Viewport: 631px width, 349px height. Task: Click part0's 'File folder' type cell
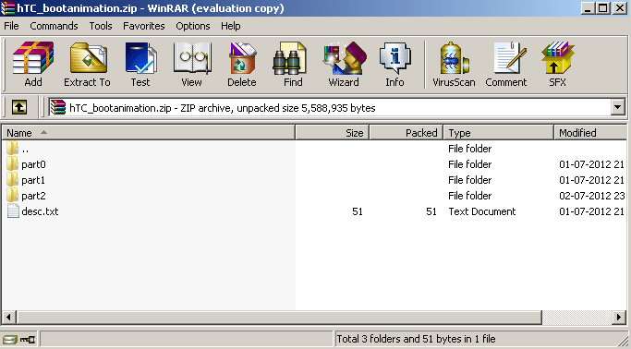469,164
